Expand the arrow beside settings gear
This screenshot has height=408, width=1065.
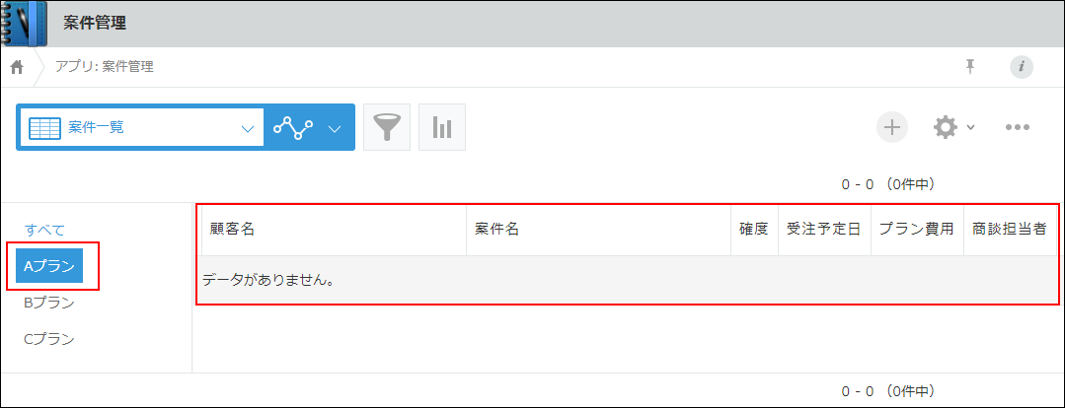click(x=971, y=128)
